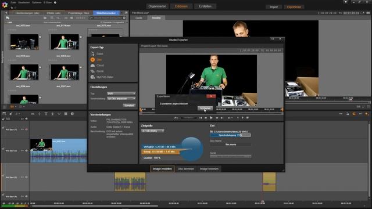Select the Timeline preview tab

[156, 18]
